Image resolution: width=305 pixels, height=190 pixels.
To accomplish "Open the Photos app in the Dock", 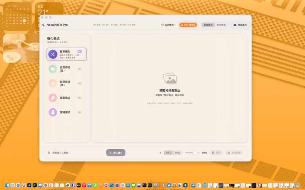I will click(45, 185).
